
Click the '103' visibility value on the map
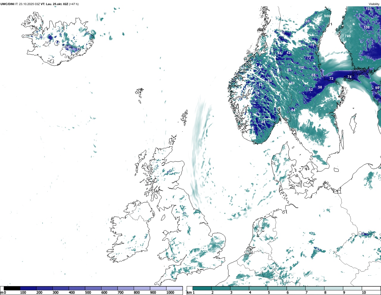point(368,9)
